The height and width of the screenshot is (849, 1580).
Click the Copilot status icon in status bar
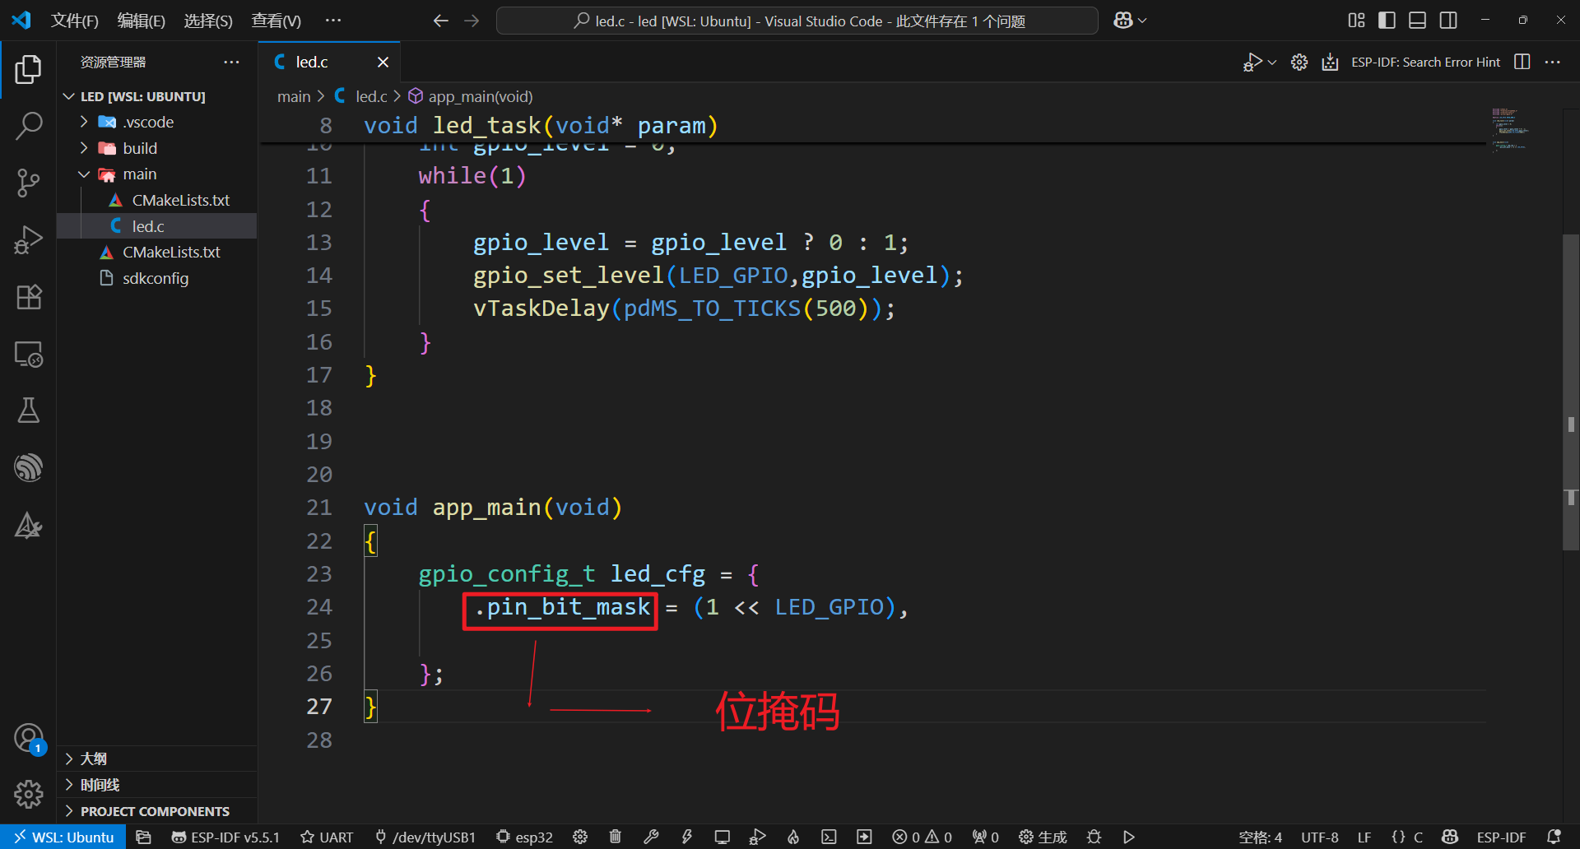click(x=1450, y=837)
